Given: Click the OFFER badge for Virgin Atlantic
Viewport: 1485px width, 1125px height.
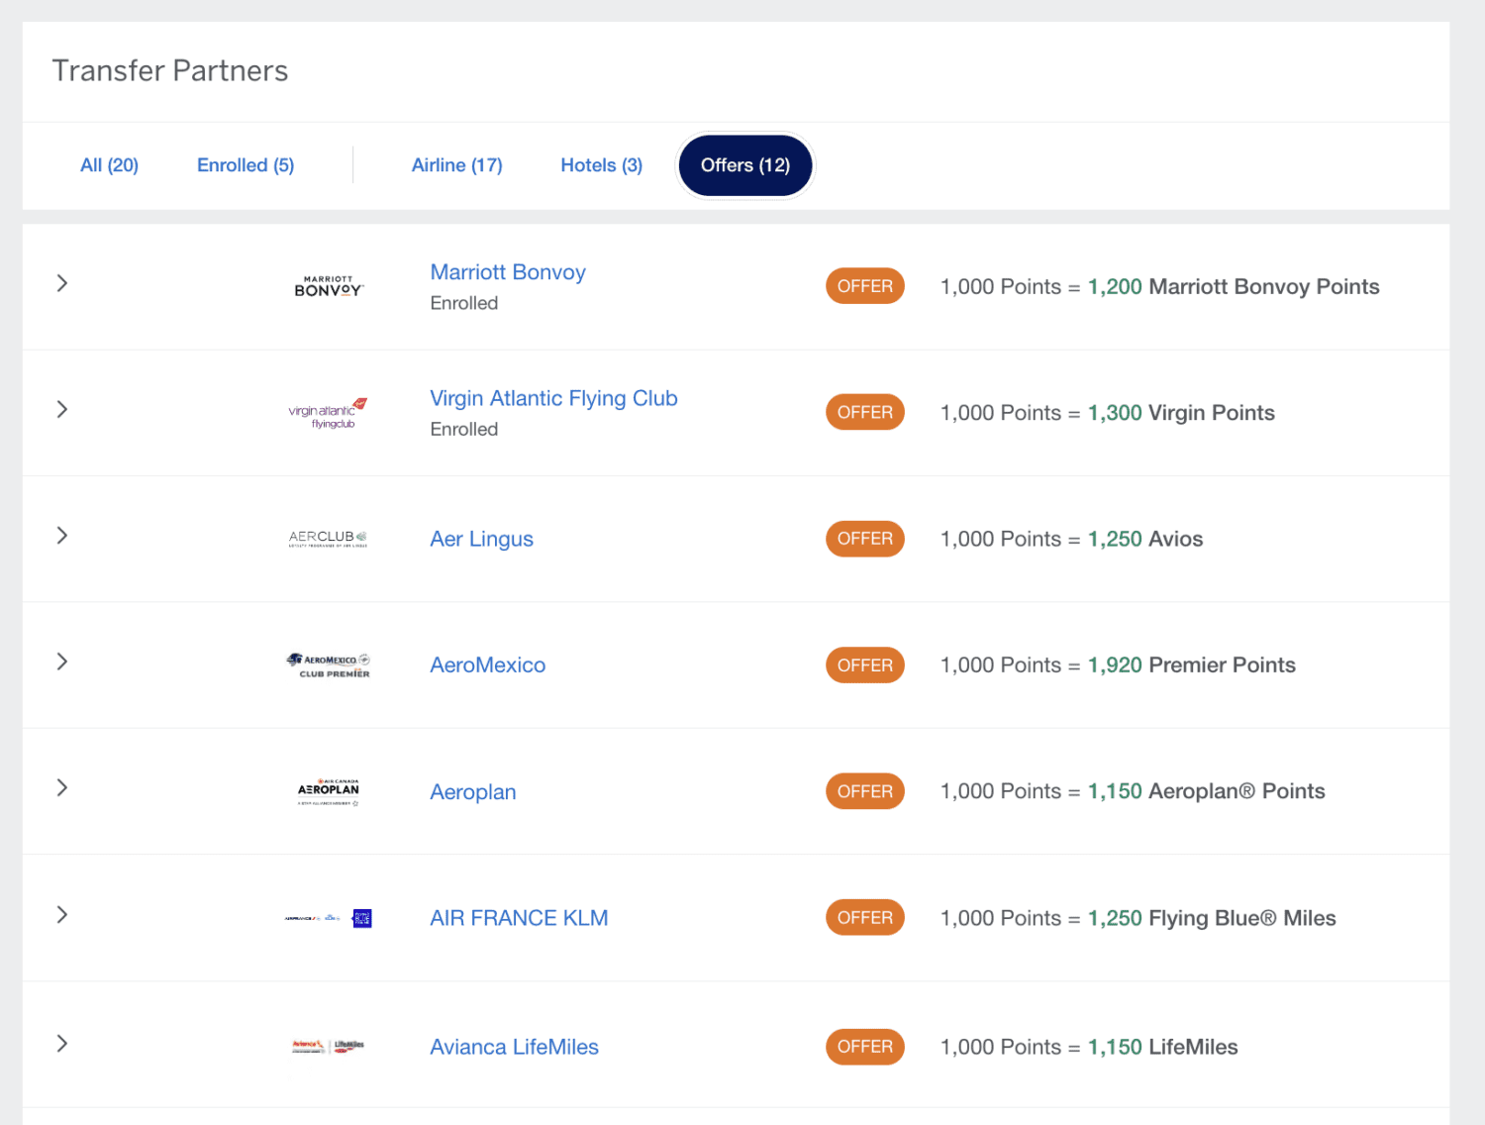Looking at the screenshot, I should pyautogui.click(x=865, y=412).
